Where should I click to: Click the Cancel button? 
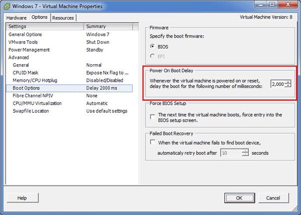(273, 198)
